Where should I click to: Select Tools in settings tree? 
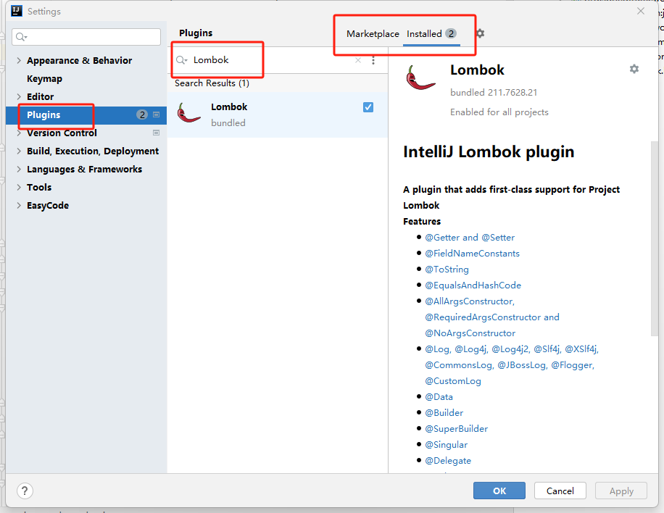tap(39, 187)
